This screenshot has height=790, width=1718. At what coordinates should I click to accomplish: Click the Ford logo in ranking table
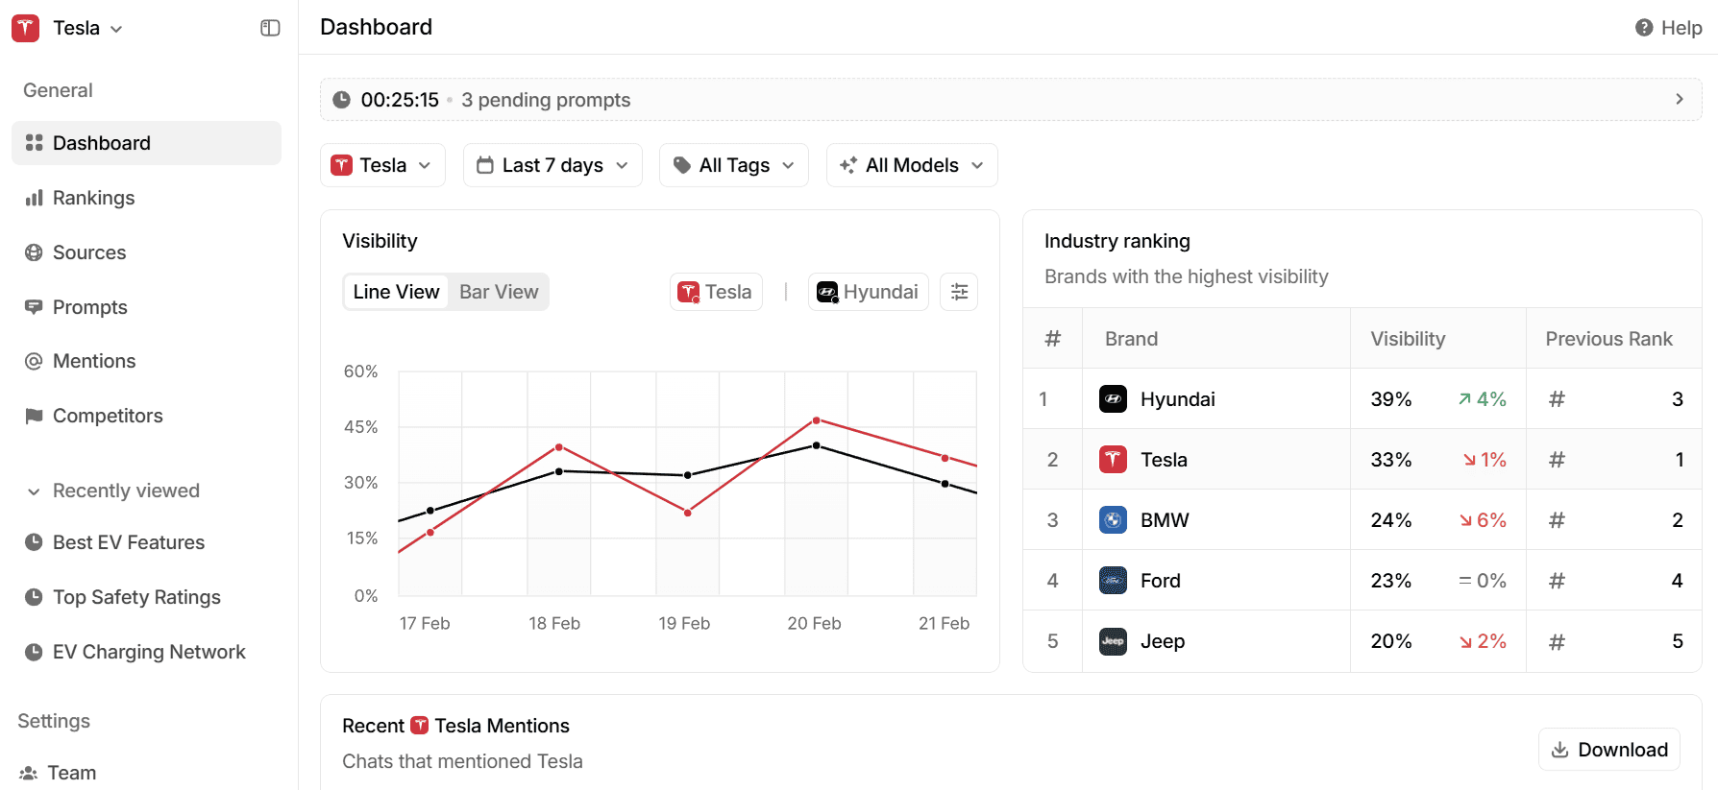(x=1113, y=580)
